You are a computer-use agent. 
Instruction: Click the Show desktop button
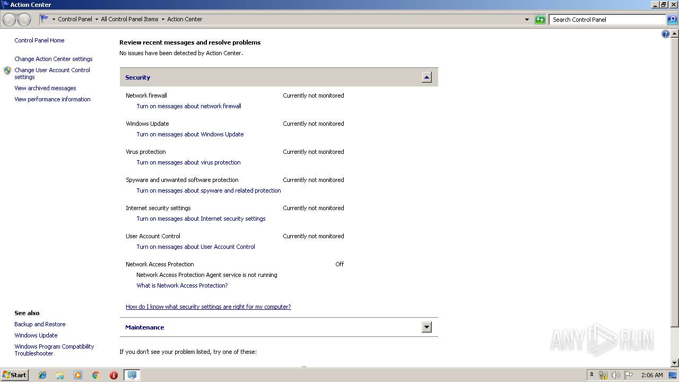(x=673, y=375)
